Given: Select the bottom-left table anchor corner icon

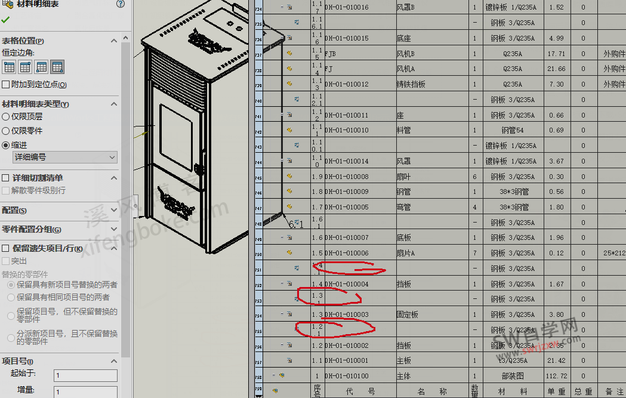Looking at the screenshot, I should click(x=41, y=67).
